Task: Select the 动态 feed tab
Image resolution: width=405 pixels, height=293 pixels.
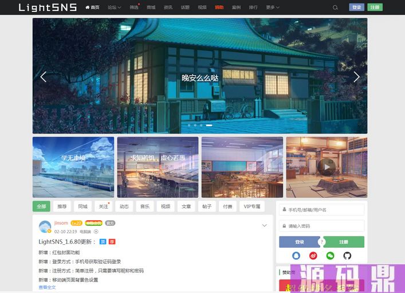Action: point(124,206)
